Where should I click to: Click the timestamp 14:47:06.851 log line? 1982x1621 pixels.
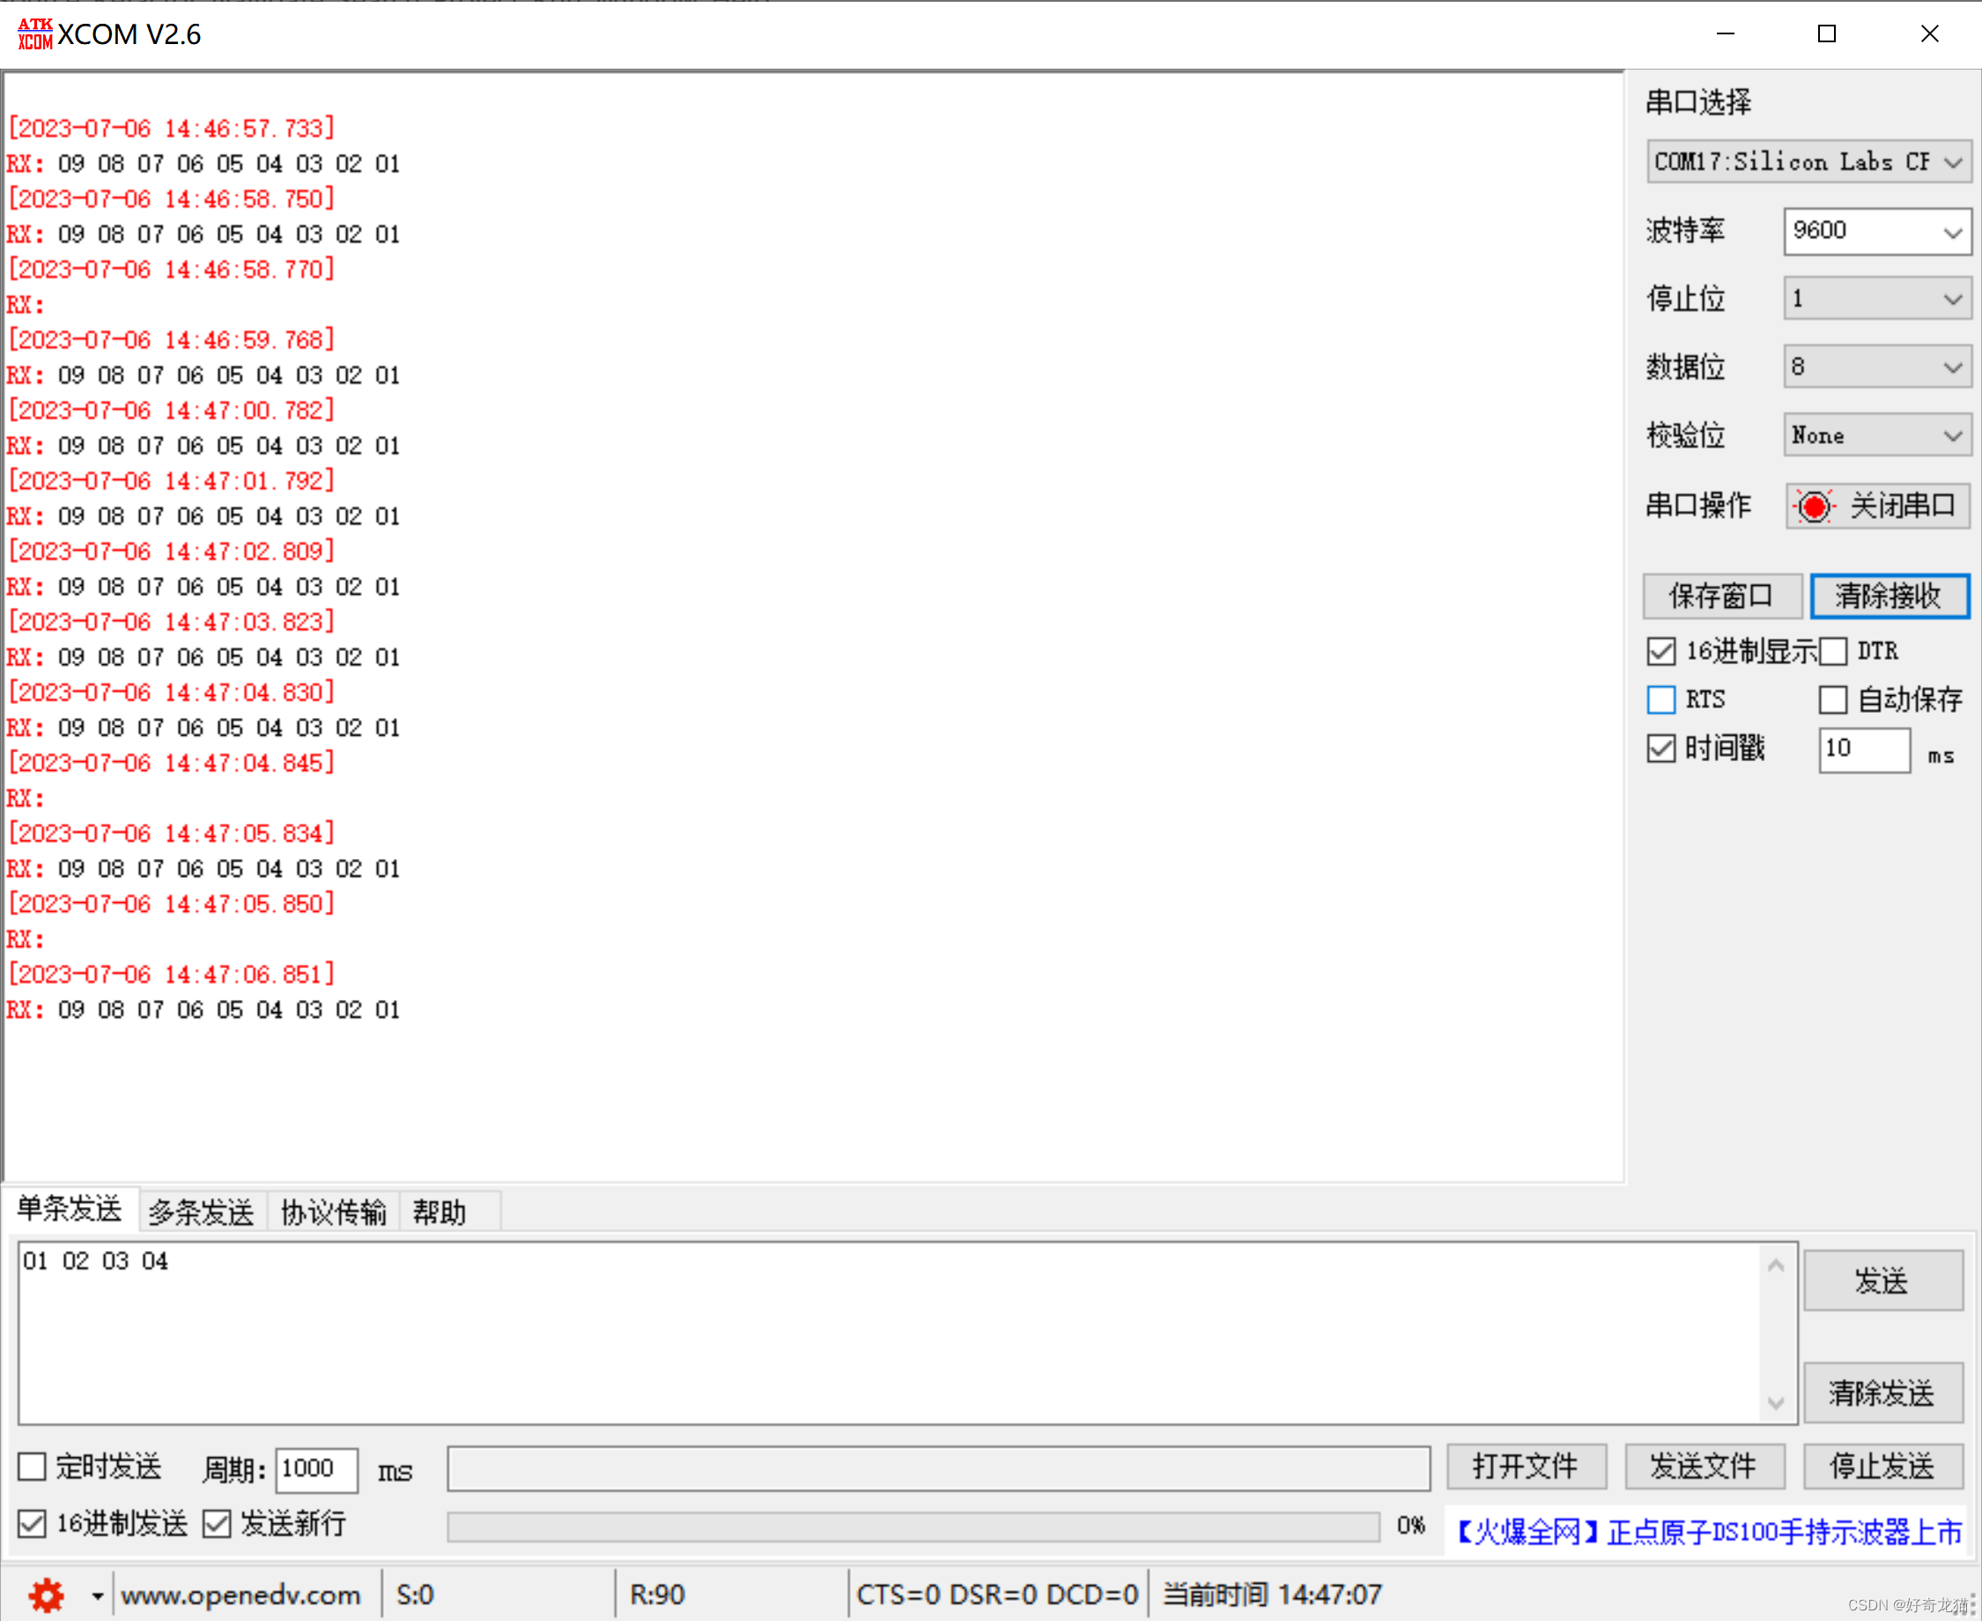click(x=171, y=973)
